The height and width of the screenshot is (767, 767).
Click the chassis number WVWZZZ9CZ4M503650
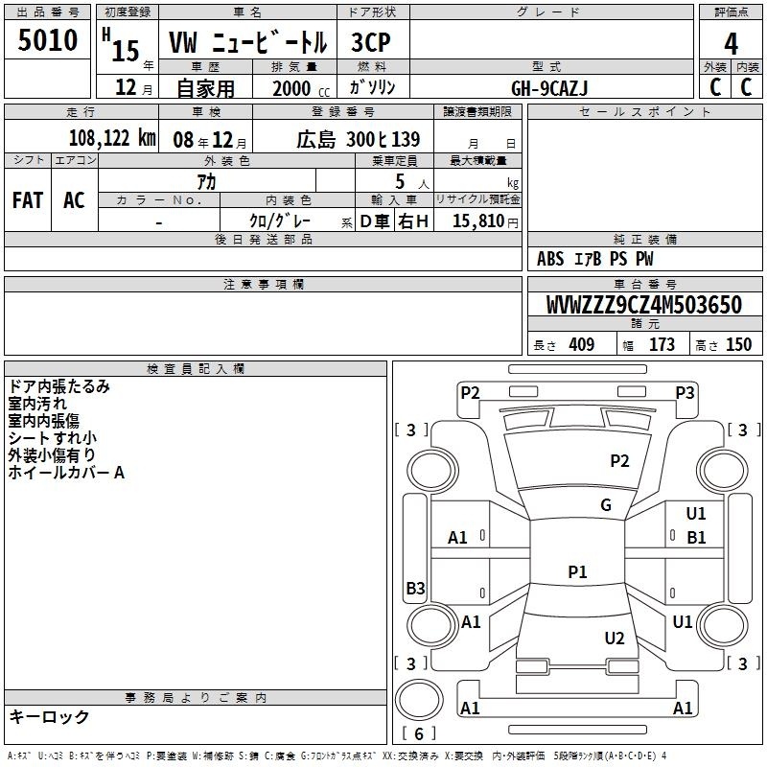coord(643,306)
